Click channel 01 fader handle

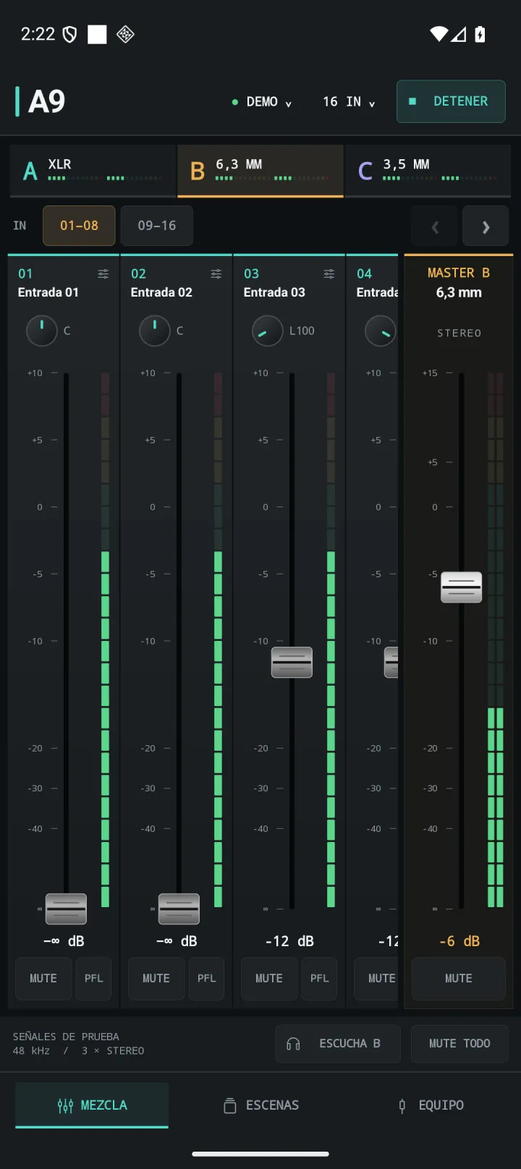point(66,909)
